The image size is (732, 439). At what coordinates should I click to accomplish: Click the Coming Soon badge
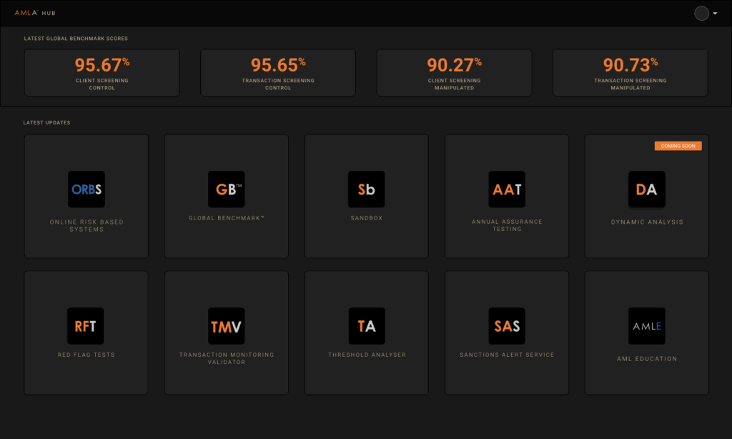(678, 146)
